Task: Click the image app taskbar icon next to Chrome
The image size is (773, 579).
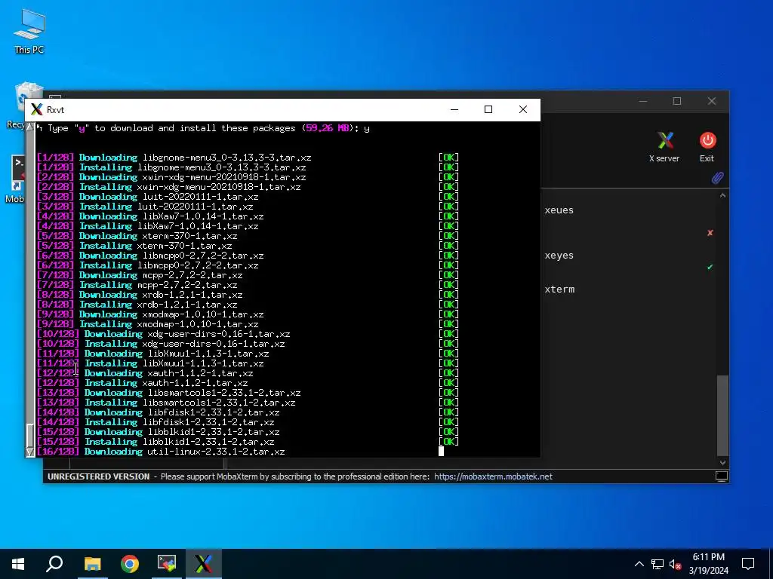Action: click(x=167, y=564)
